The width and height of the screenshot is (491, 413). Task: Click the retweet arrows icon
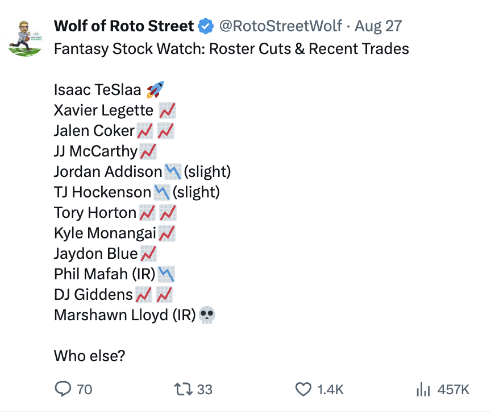[183, 389]
